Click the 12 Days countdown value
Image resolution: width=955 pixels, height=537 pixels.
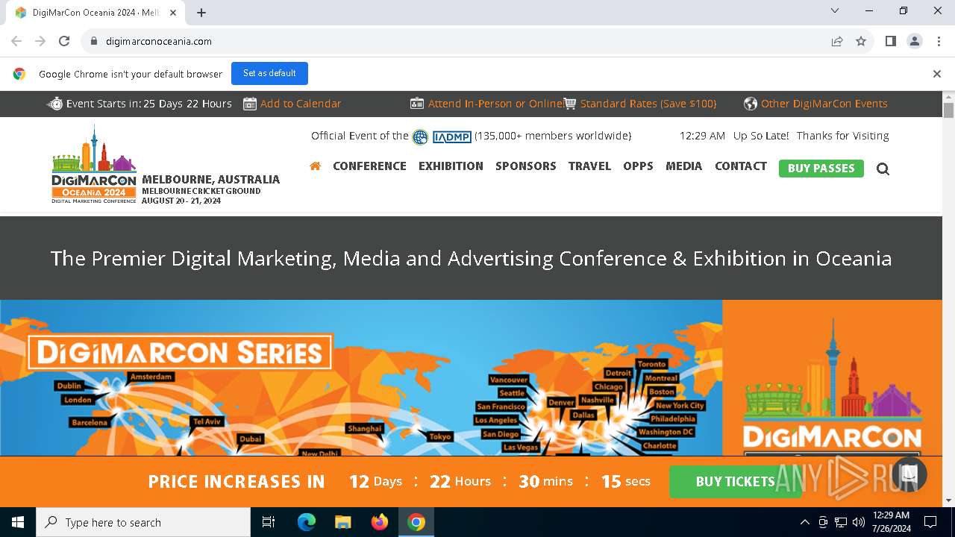point(376,482)
